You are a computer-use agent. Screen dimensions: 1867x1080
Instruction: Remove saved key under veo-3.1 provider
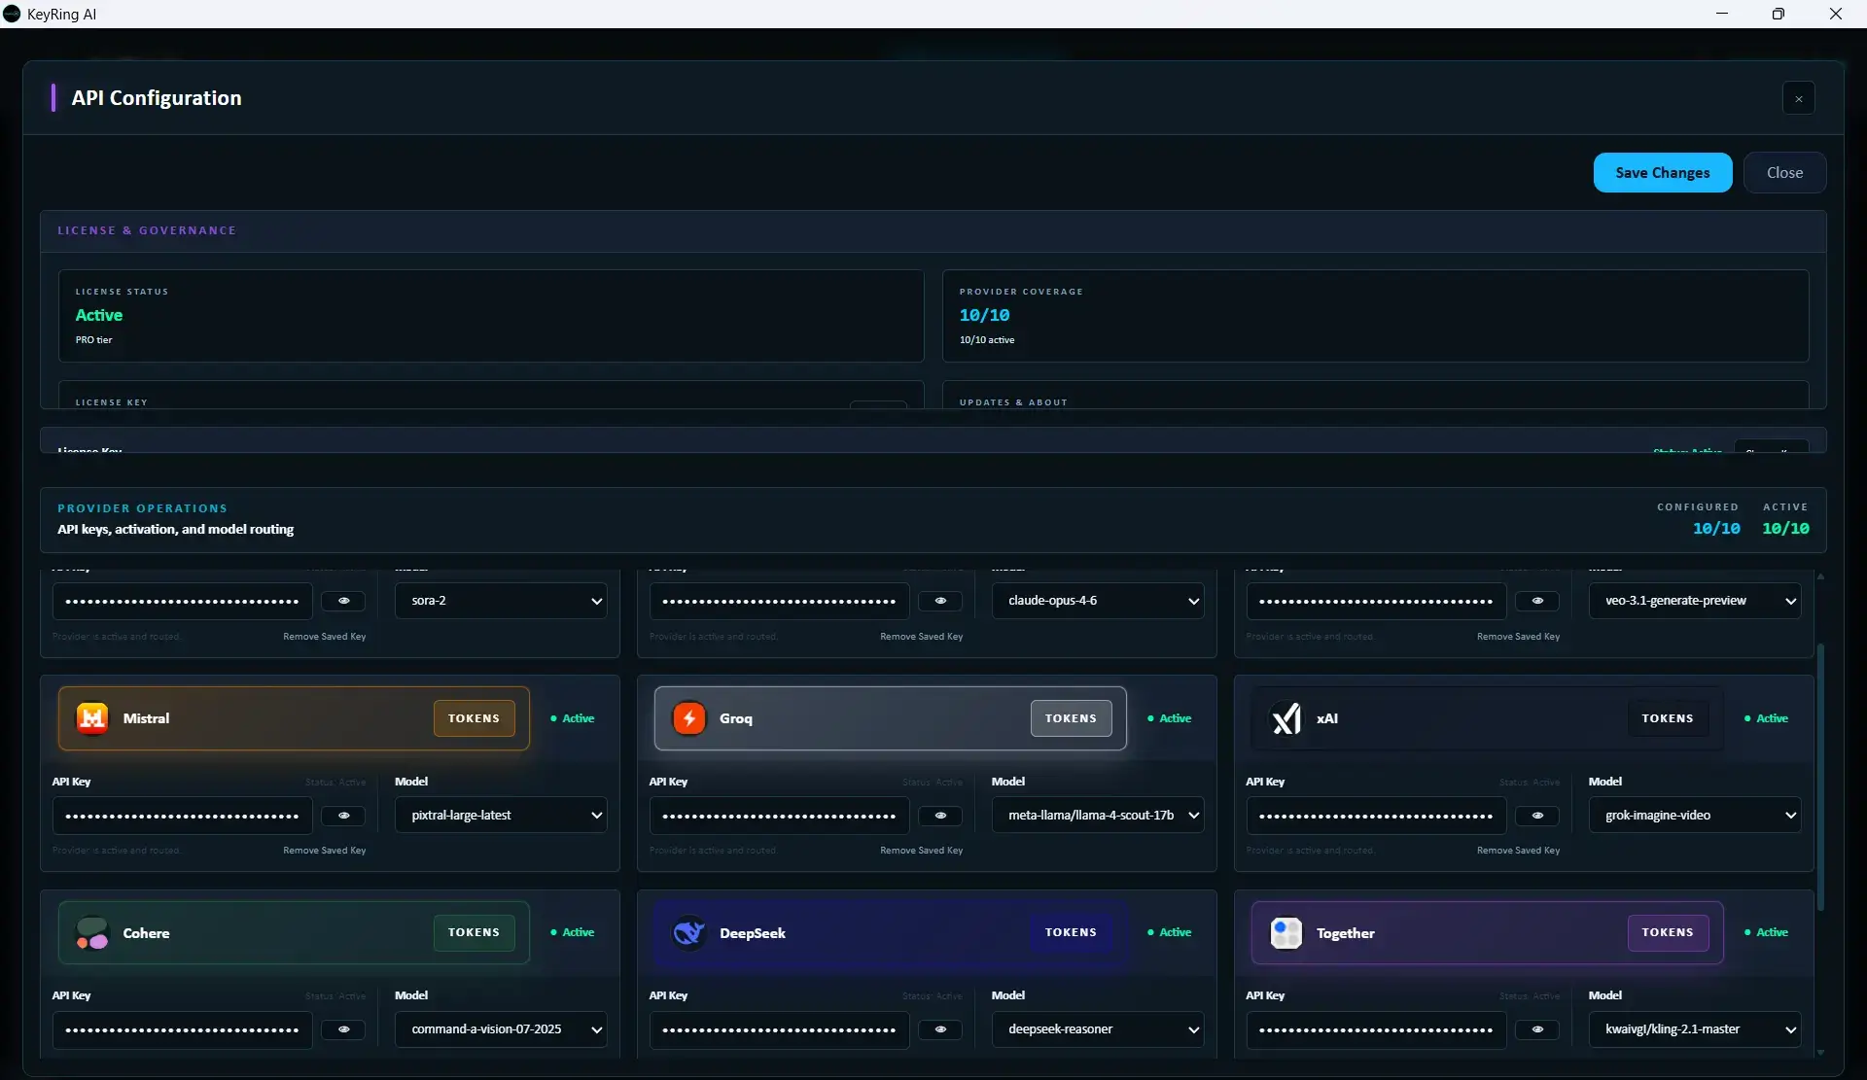[1518, 637]
